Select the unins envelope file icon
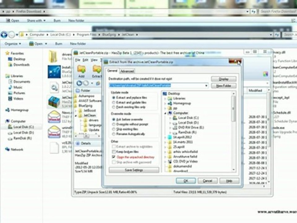Viewport: 297px width, 223px height. coord(54,132)
